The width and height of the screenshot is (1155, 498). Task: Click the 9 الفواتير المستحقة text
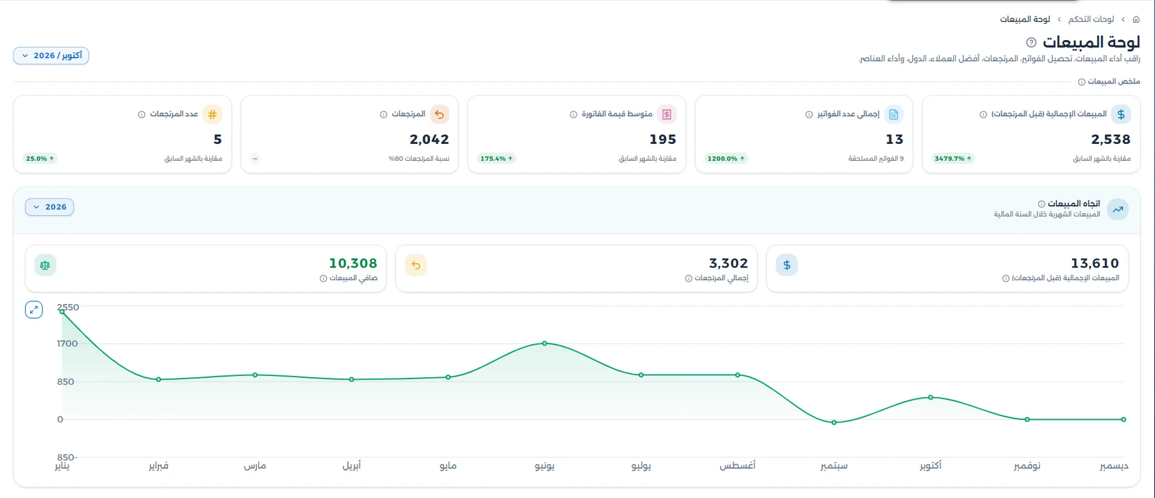876,159
